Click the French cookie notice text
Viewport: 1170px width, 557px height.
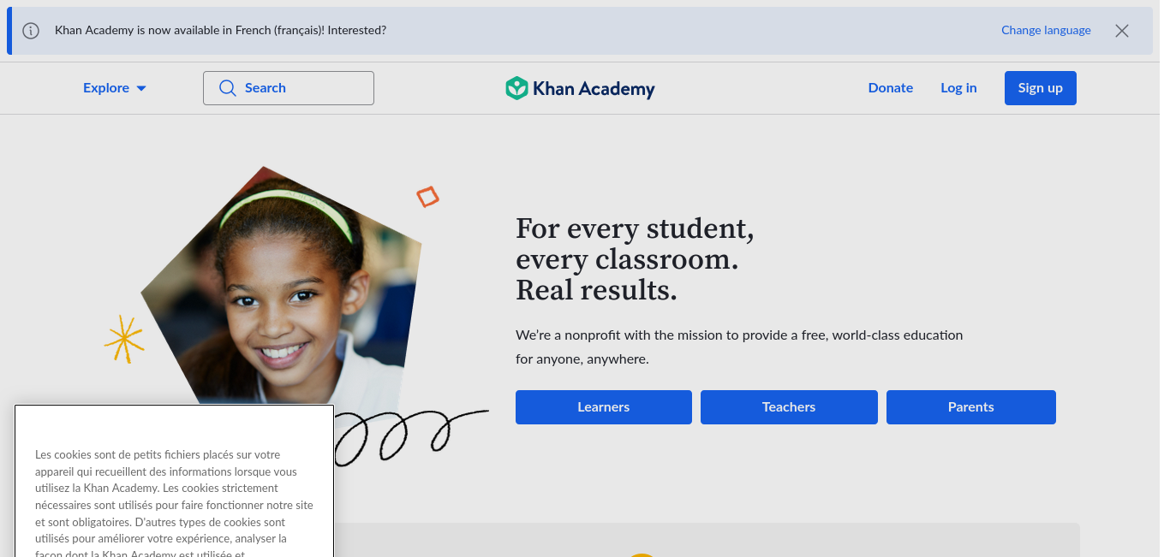(x=174, y=503)
